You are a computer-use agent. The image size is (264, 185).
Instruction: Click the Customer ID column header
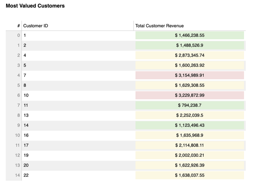tap(36, 26)
